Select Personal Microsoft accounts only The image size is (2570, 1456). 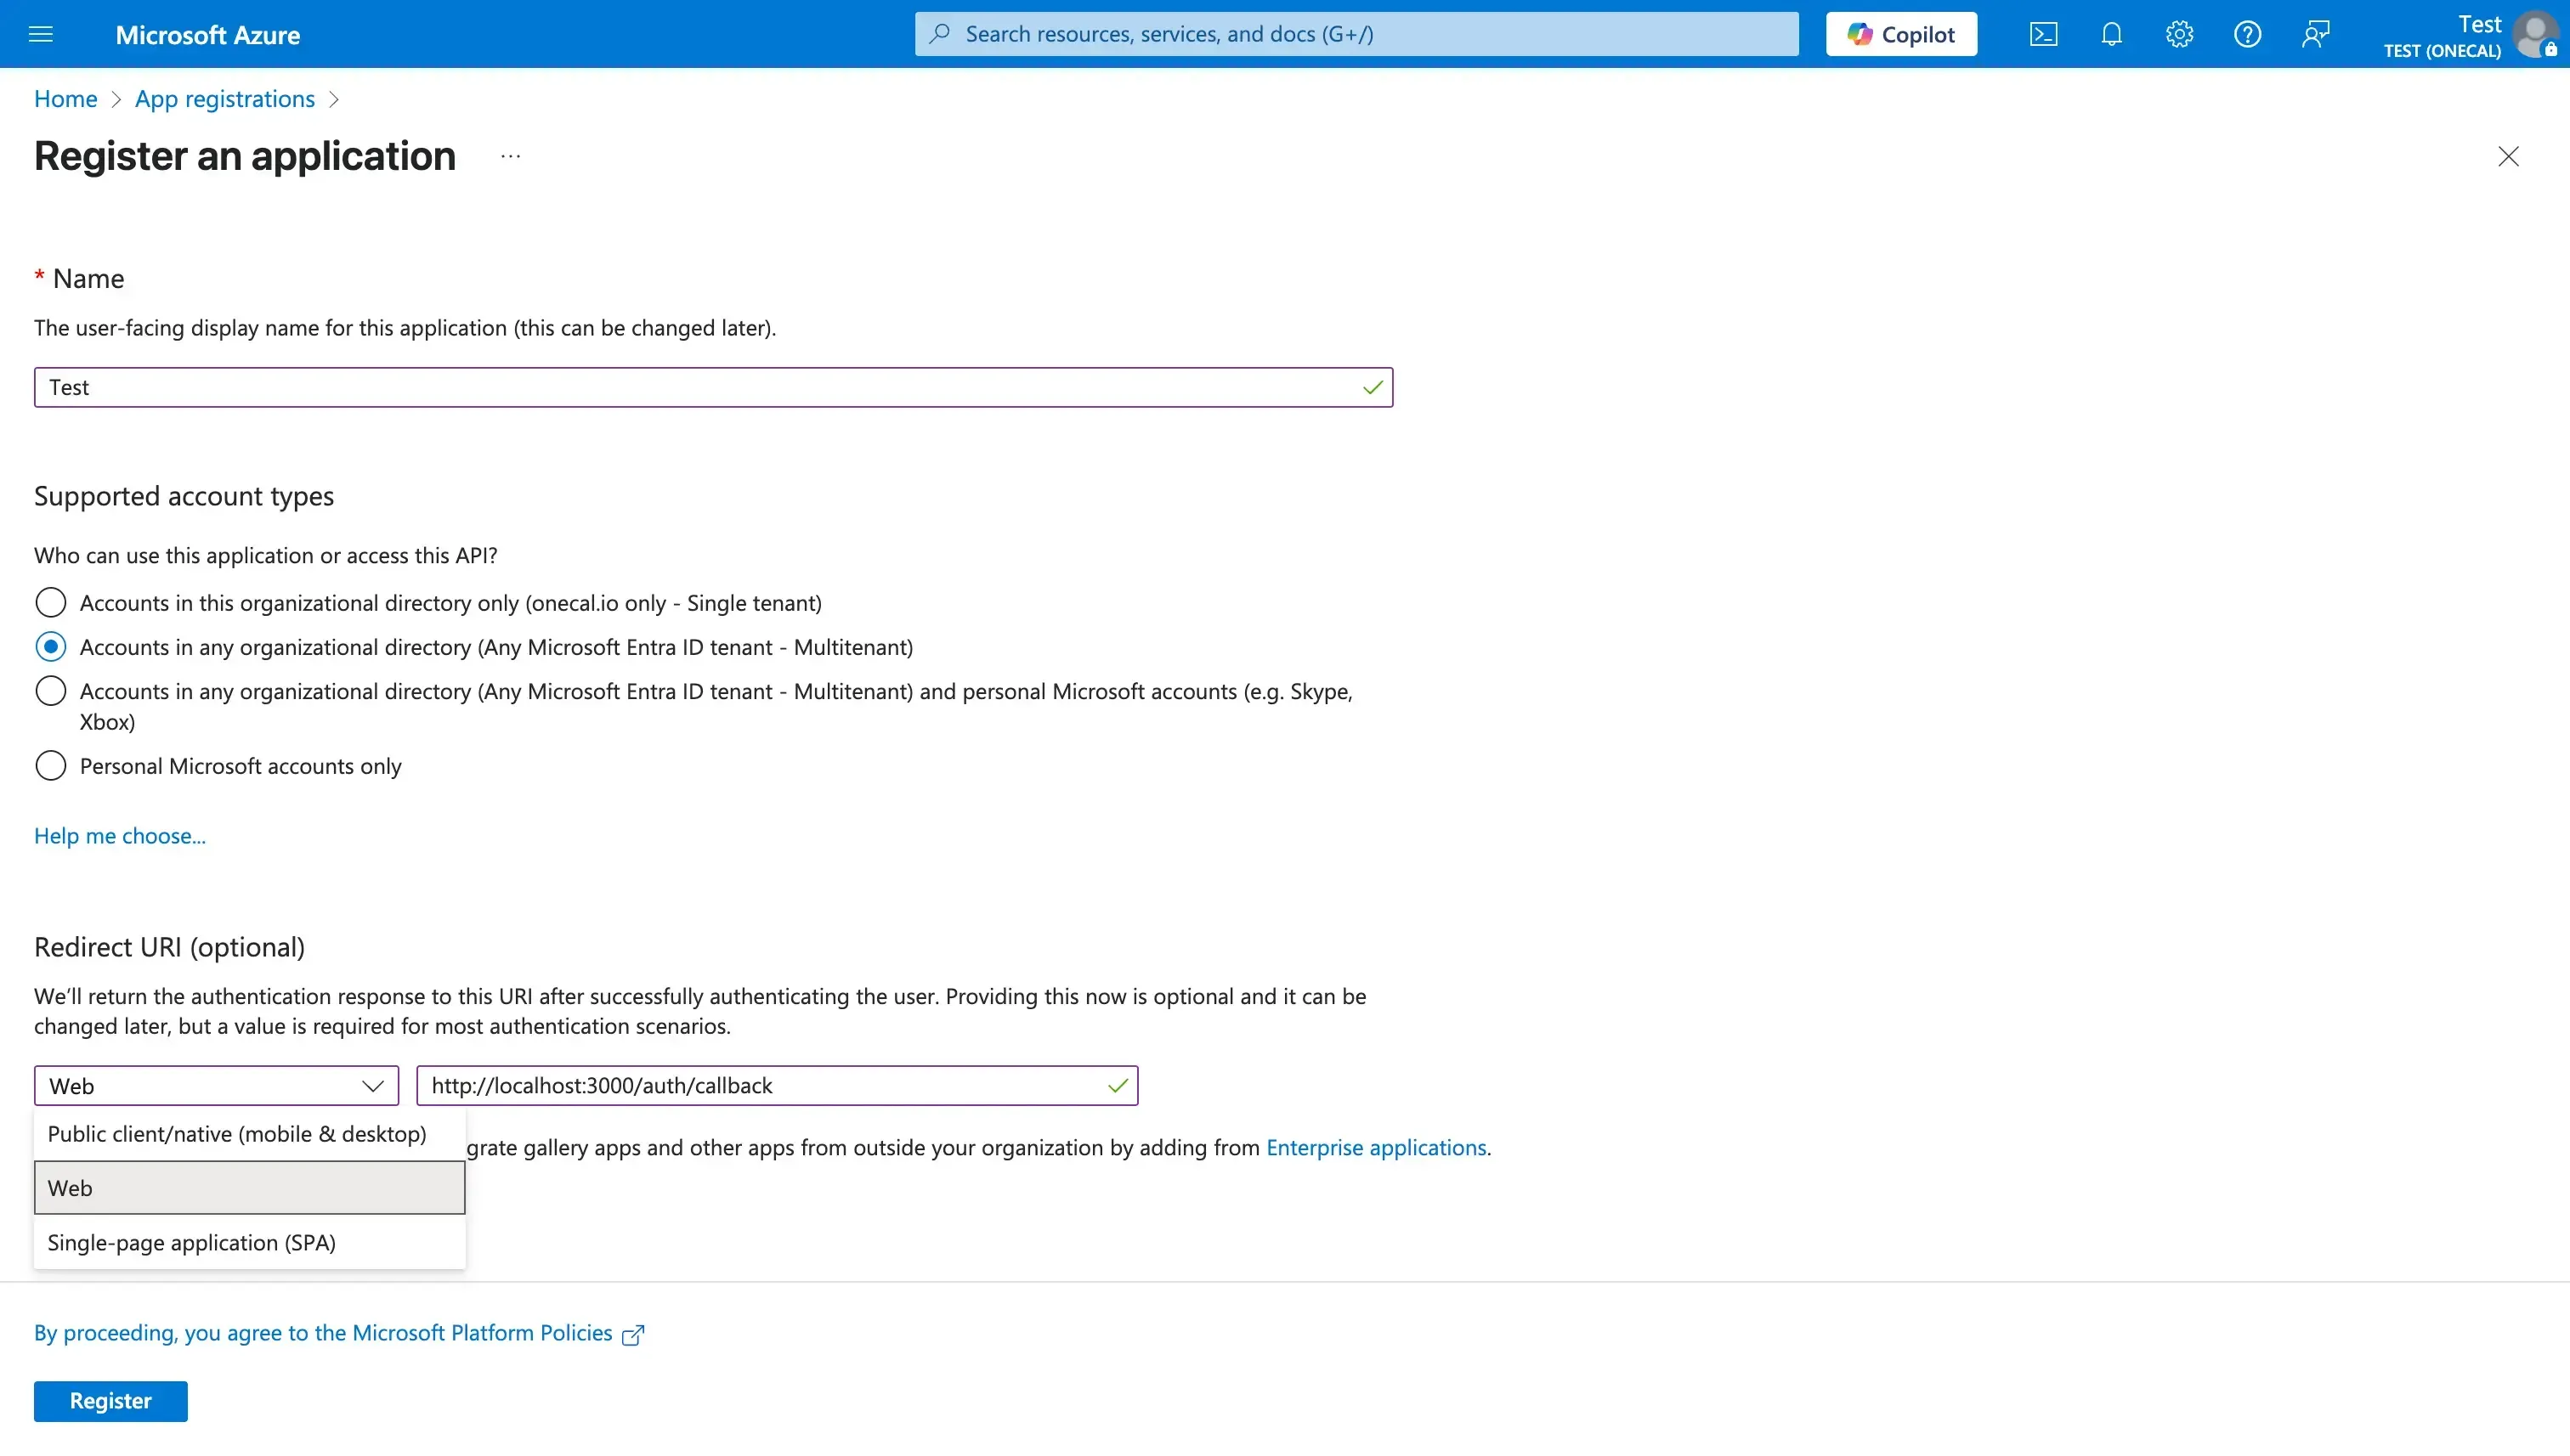tap(50, 765)
